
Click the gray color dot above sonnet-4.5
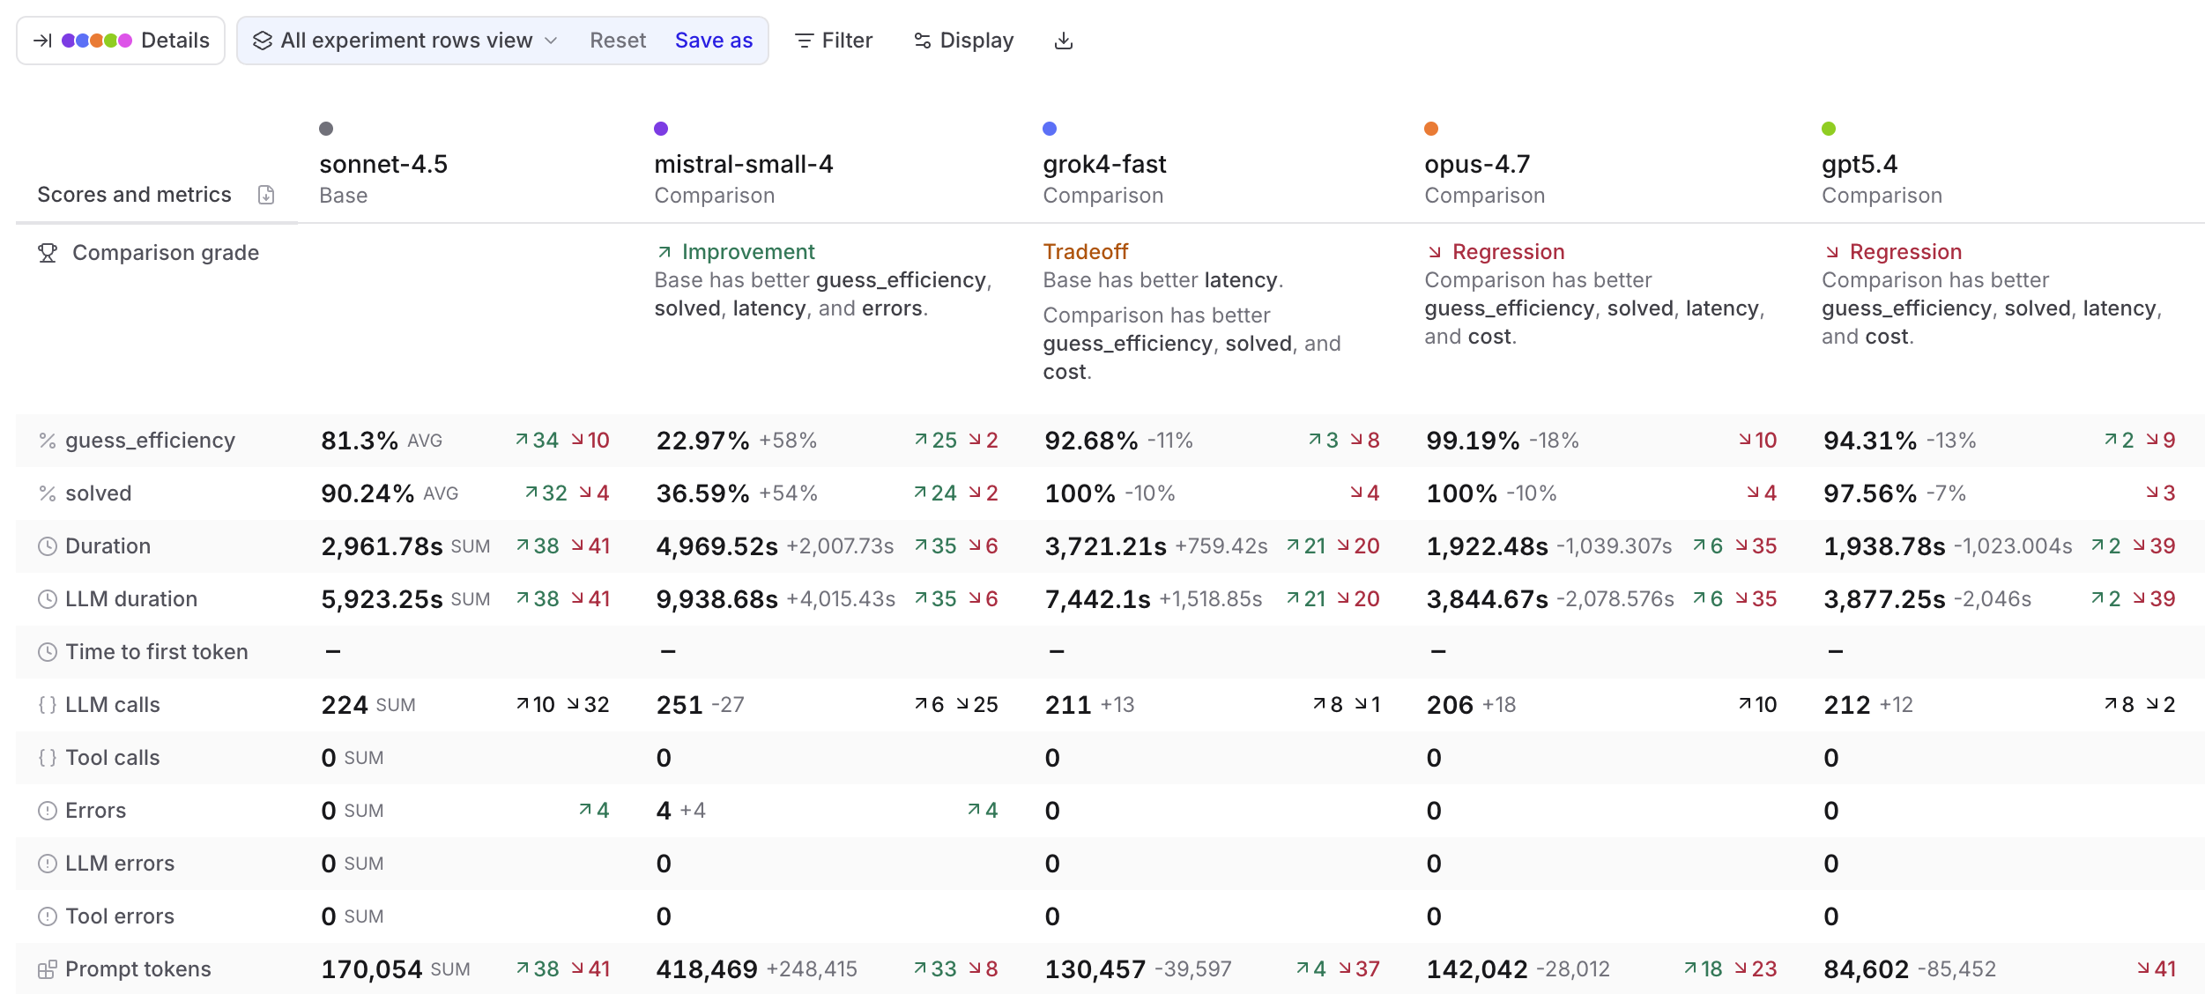[x=326, y=129]
